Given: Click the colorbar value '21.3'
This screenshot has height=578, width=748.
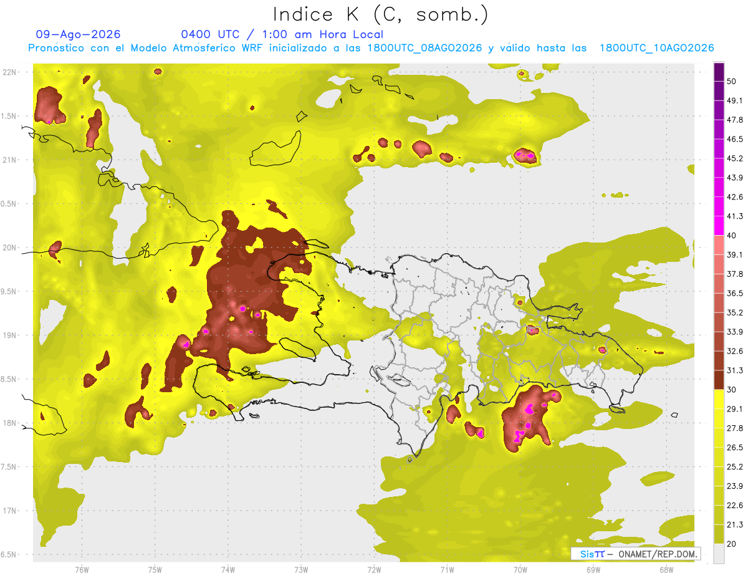Looking at the screenshot, I should [735, 524].
